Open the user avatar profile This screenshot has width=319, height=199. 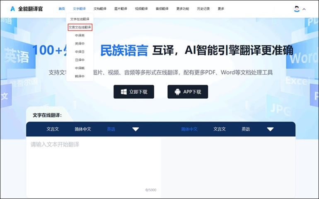[297, 9]
